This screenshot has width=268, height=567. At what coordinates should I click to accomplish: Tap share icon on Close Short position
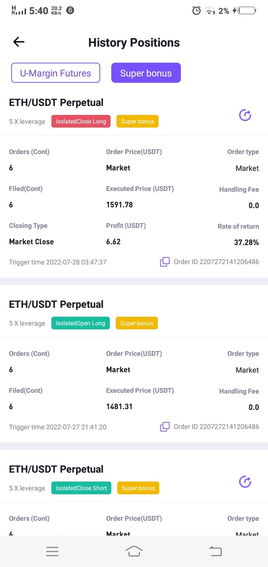(x=245, y=482)
